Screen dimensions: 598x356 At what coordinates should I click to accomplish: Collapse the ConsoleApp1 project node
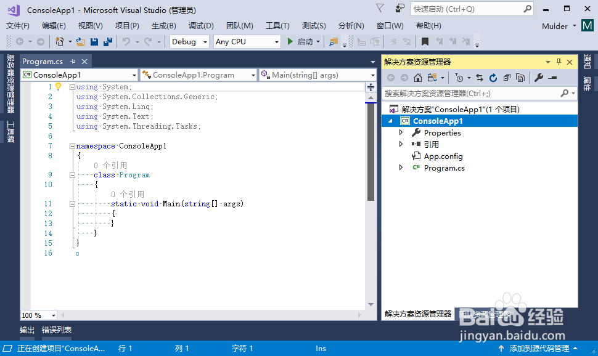[390, 121]
